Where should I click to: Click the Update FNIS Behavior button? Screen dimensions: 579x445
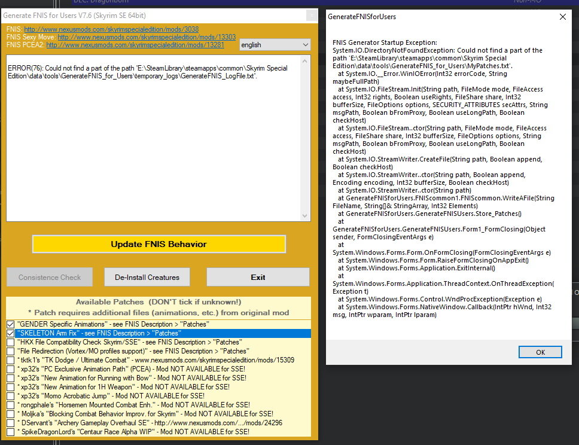pos(159,244)
